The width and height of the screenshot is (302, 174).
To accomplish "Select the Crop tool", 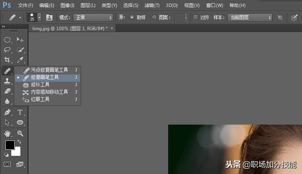I will pos(7,59).
